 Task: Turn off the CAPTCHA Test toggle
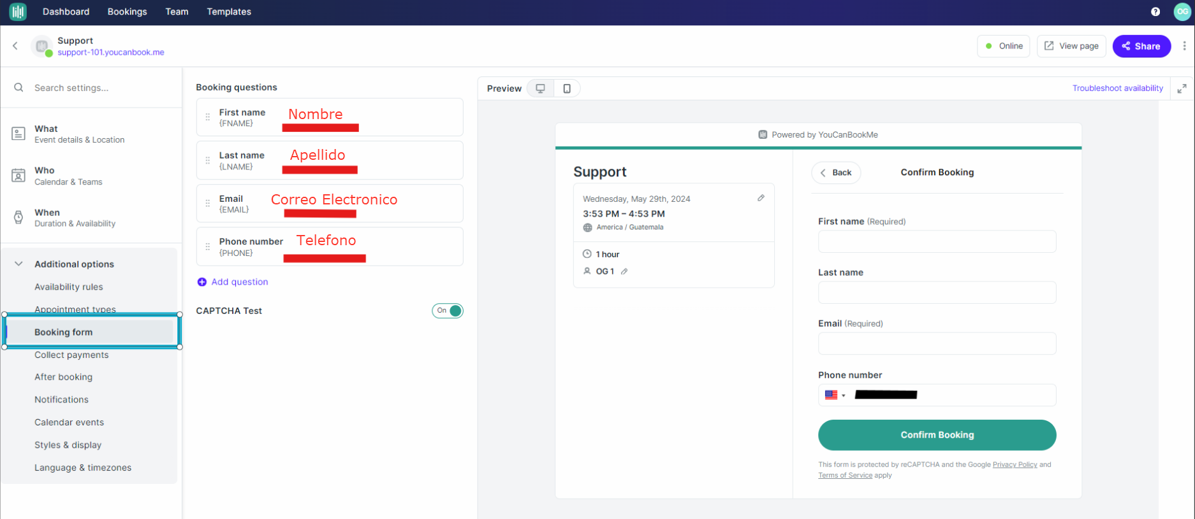pos(448,311)
